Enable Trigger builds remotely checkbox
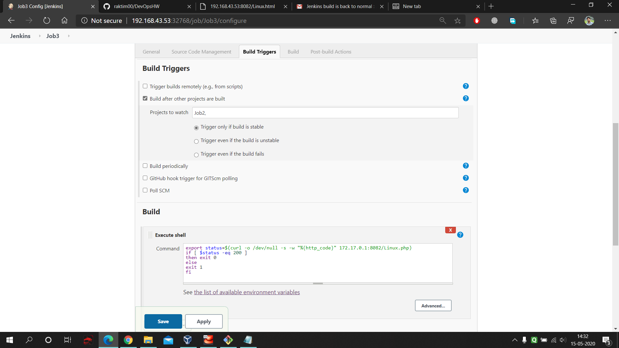Image resolution: width=619 pixels, height=348 pixels. tap(145, 86)
